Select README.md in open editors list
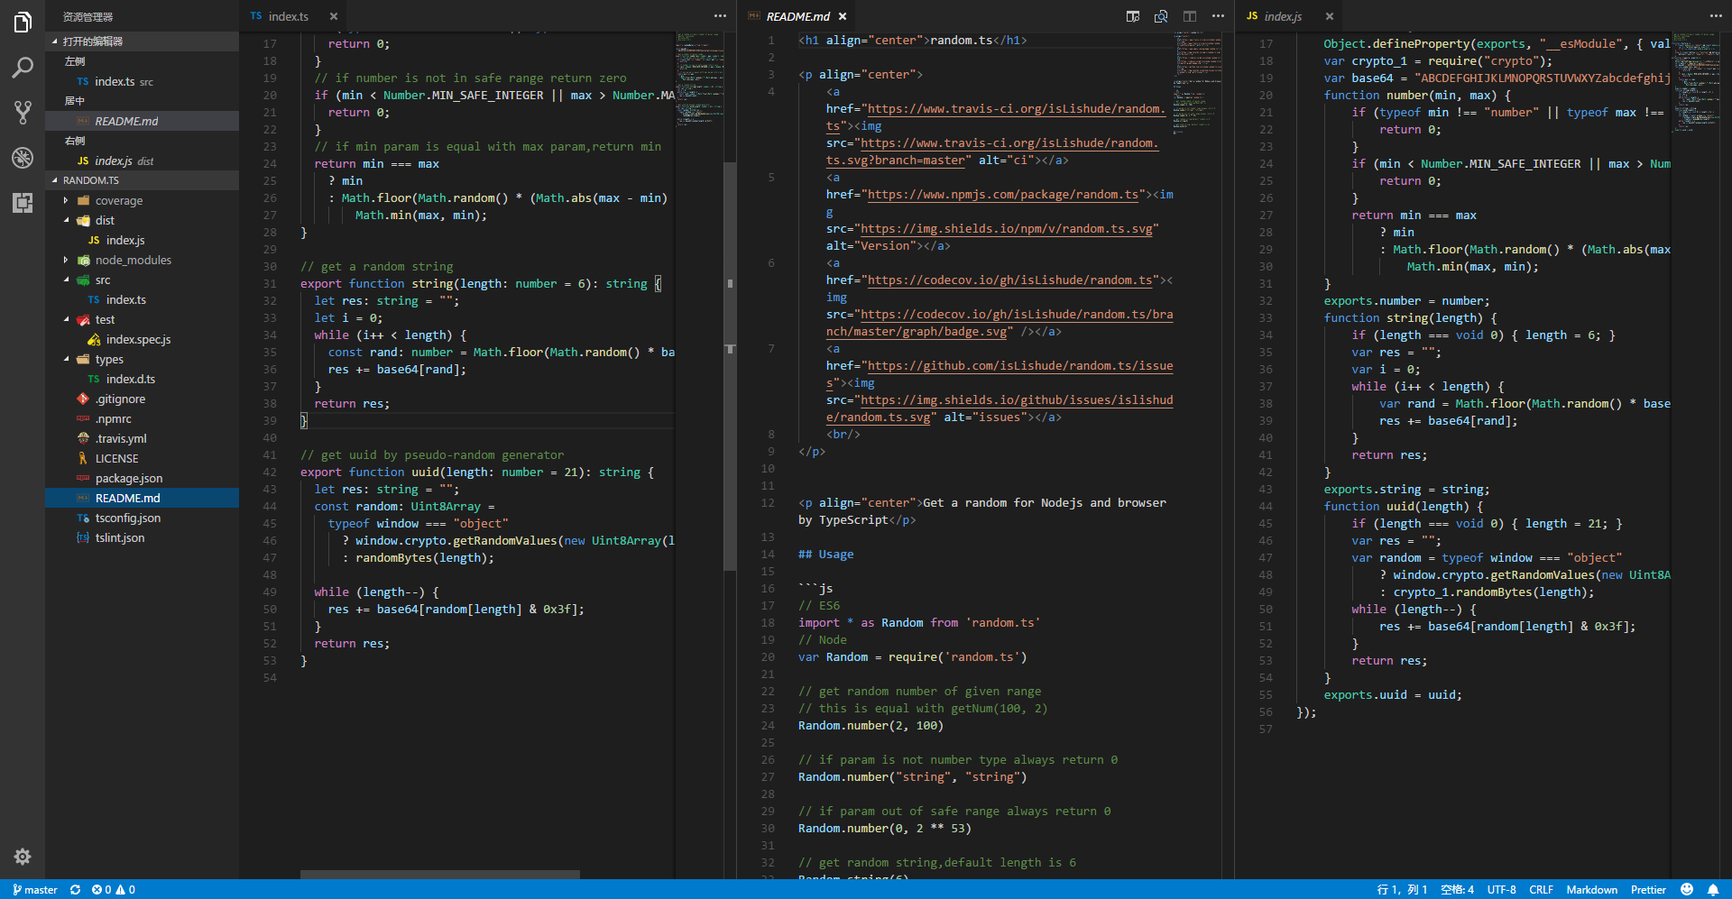The height and width of the screenshot is (899, 1732). [x=142, y=121]
